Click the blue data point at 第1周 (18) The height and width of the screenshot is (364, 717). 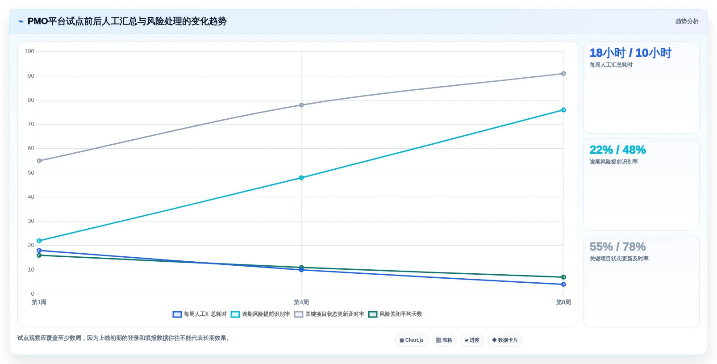tap(39, 251)
